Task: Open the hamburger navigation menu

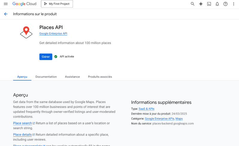Action: (x=6, y=4)
